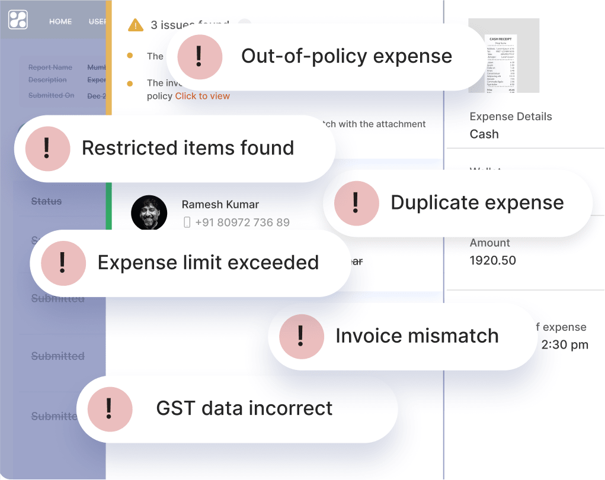Click the first bullet point under issues found
This screenshot has height=480, width=605.
coord(130,56)
